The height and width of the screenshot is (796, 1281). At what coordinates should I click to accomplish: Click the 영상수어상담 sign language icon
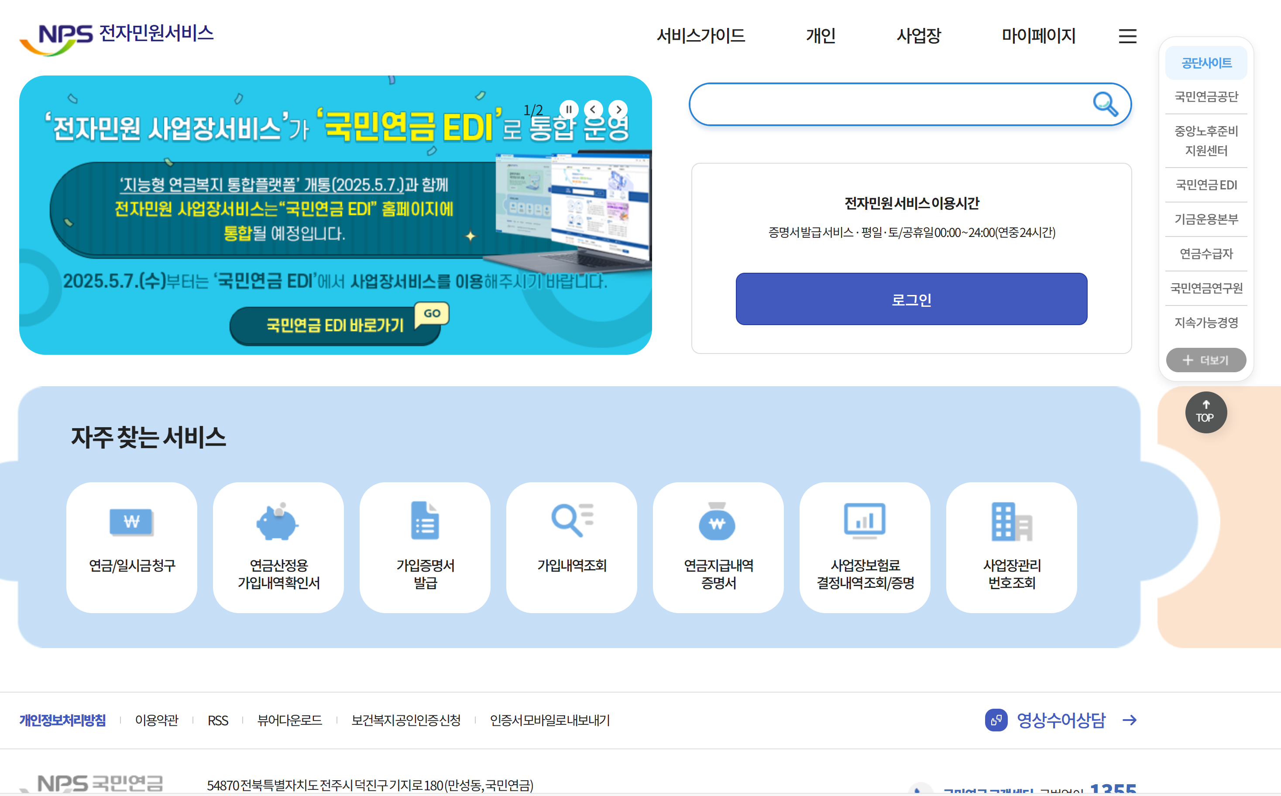[x=995, y=720]
